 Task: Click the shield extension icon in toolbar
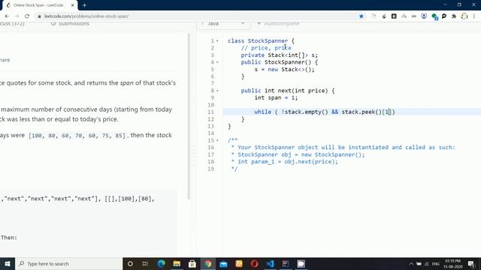tap(424, 16)
